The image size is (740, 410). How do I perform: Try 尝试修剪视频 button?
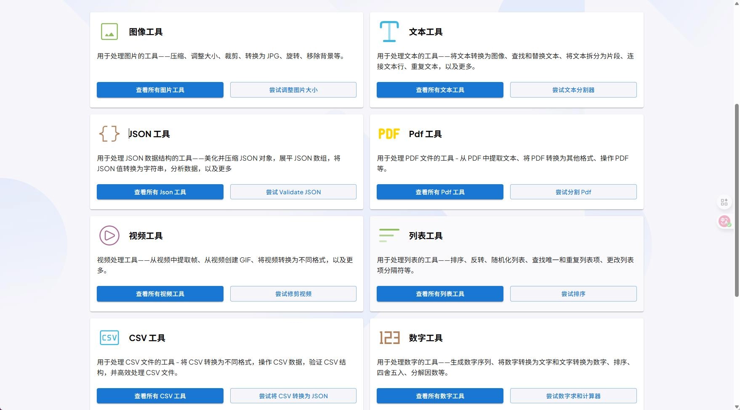tap(293, 294)
